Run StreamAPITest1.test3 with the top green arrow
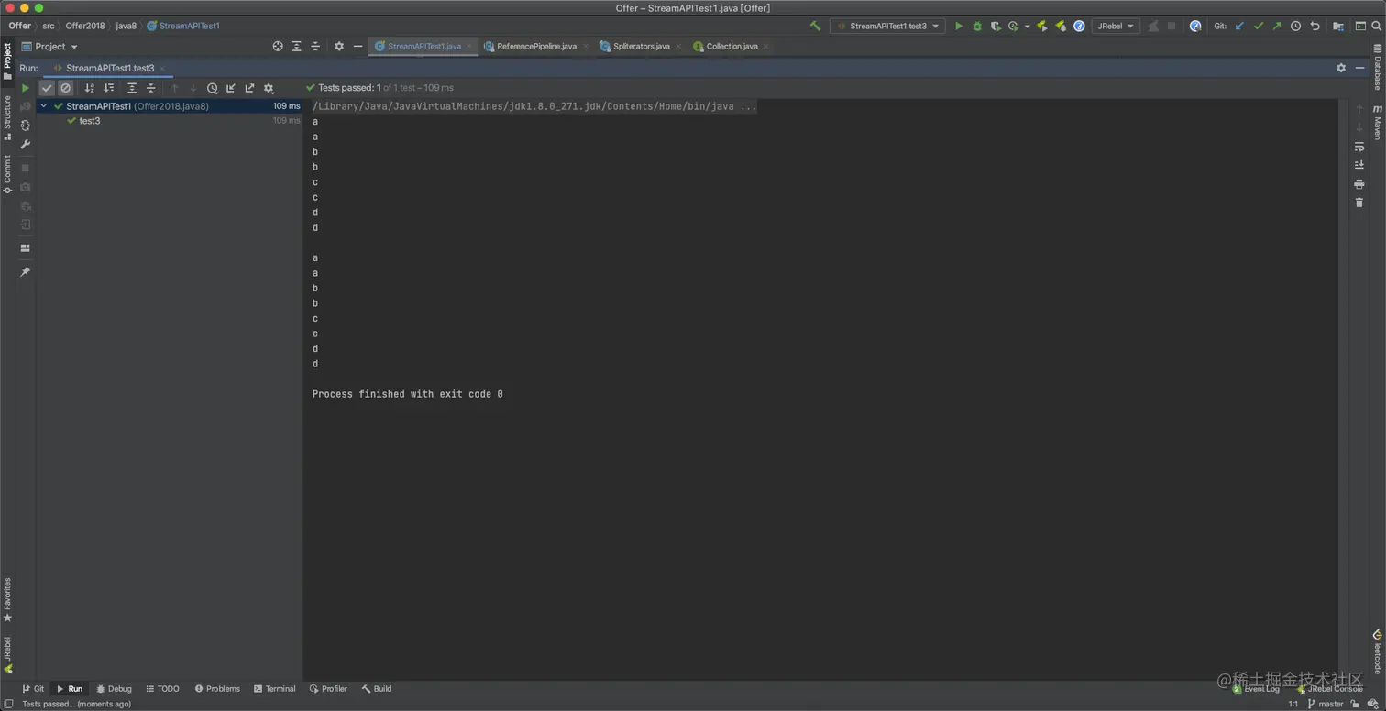The width and height of the screenshot is (1386, 711). click(959, 26)
